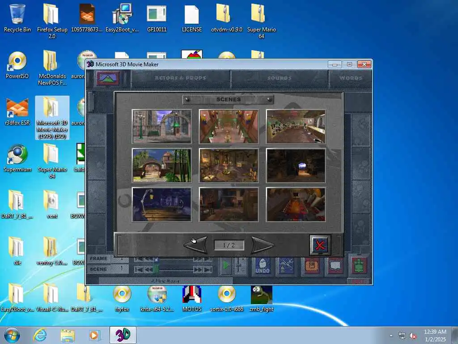
Task: Select the city street archway scene thumbnail
Action: [x=162, y=127]
